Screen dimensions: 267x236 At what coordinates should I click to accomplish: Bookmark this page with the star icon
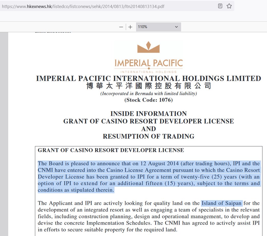click(229, 6)
